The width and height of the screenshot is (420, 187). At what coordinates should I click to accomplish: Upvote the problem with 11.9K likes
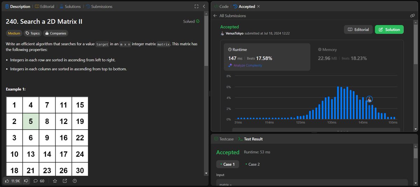(x=13, y=181)
